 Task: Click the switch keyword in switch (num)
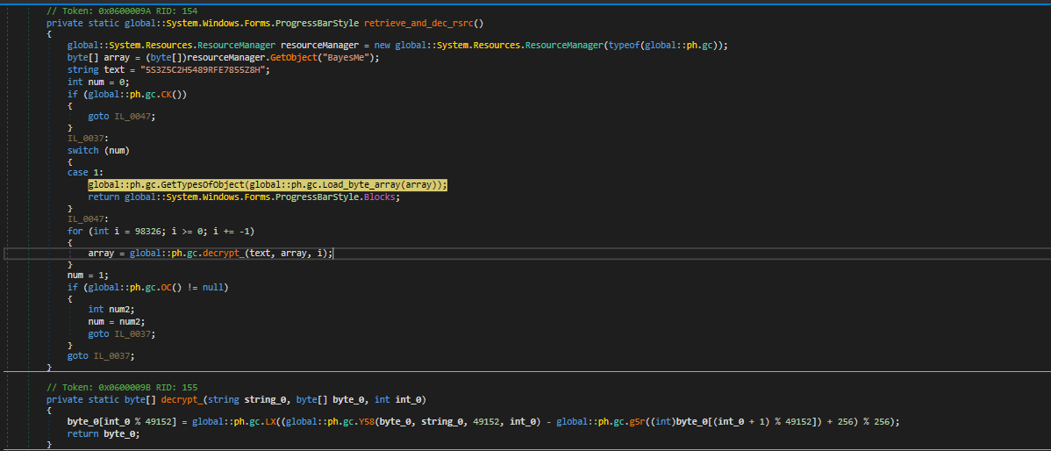pos(82,150)
